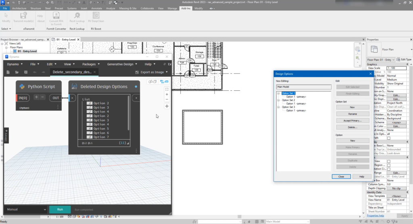Open the Revit File tab
413x224 pixels.
pos(5,8)
